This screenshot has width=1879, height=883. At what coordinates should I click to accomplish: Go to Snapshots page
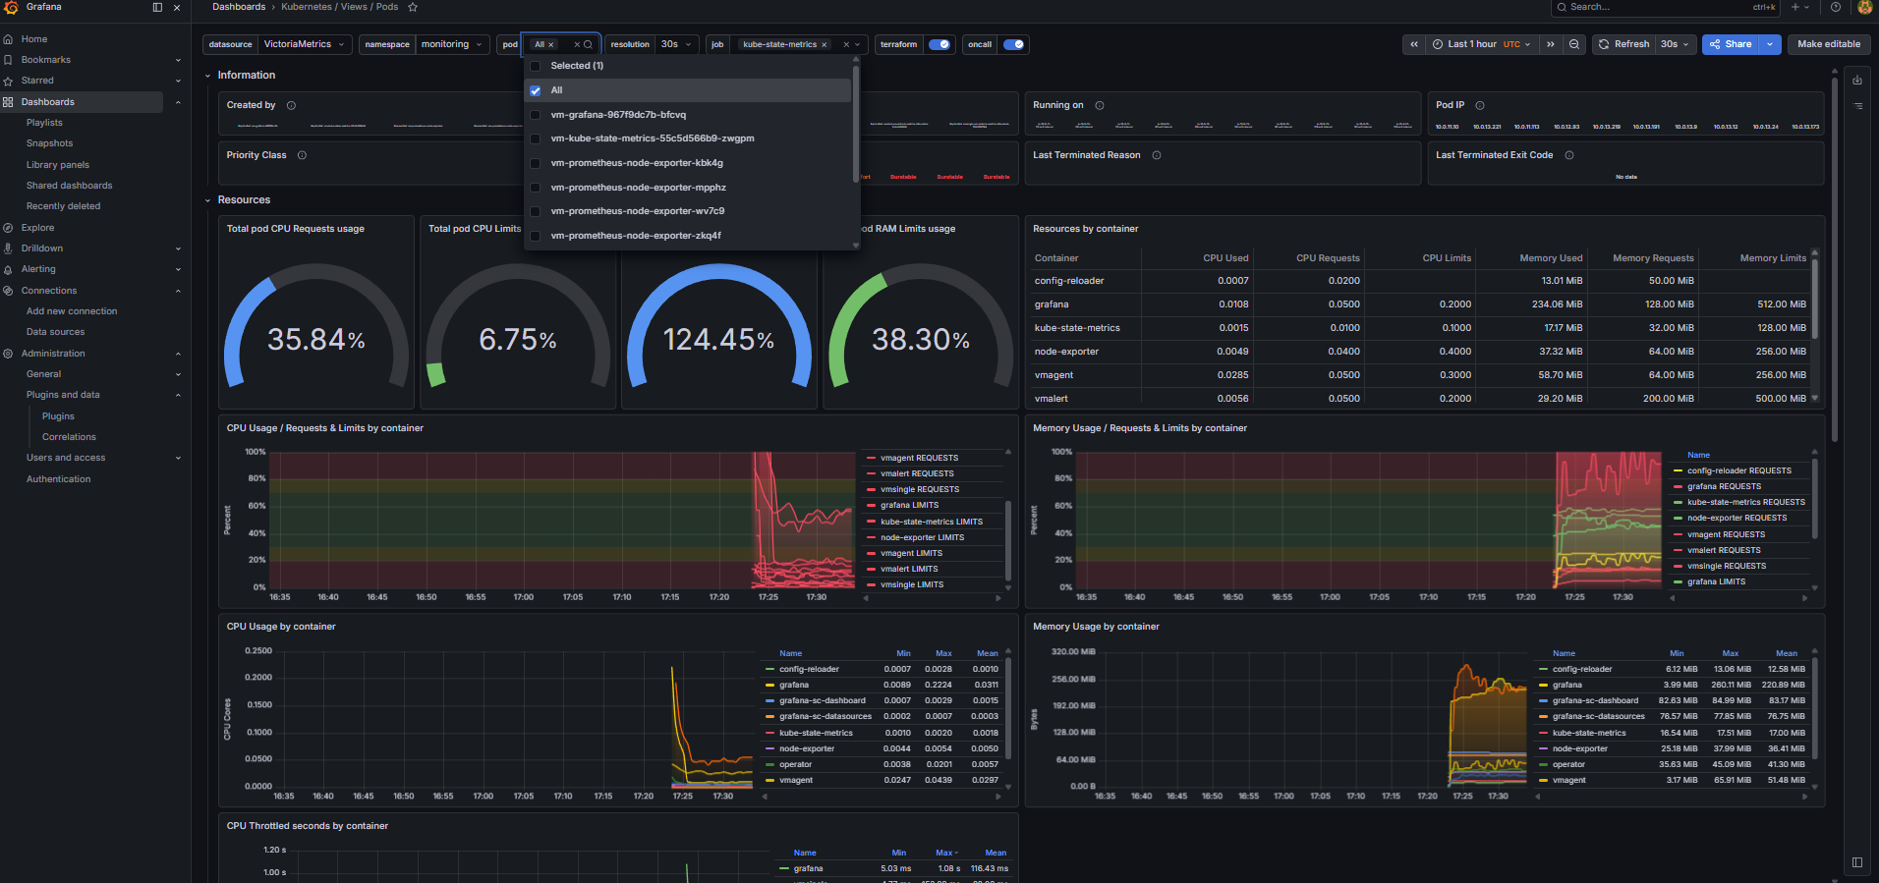(49, 143)
